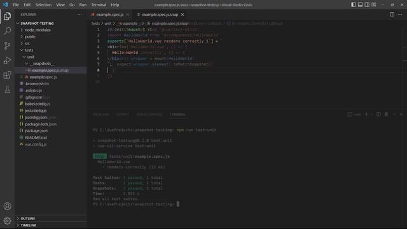Open the .eslintrc.js file

click(34, 90)
